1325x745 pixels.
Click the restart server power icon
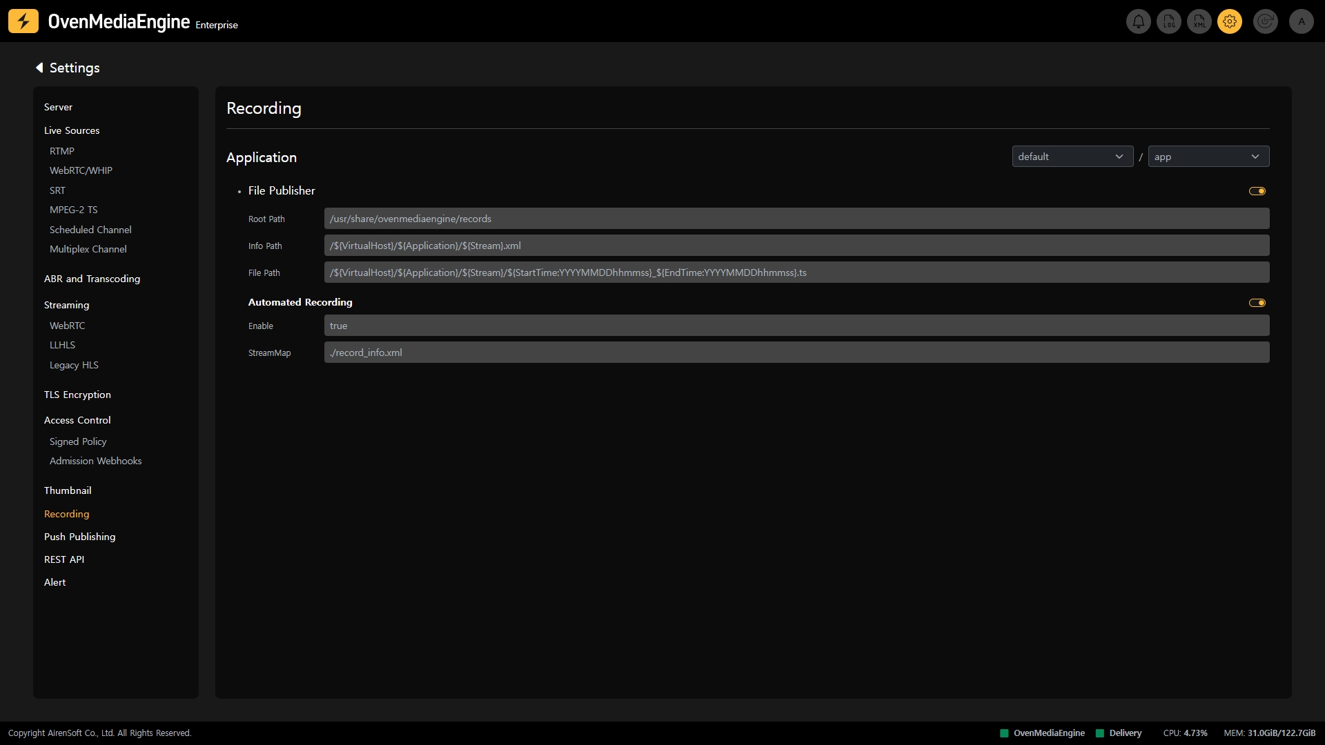(1266, 22)
